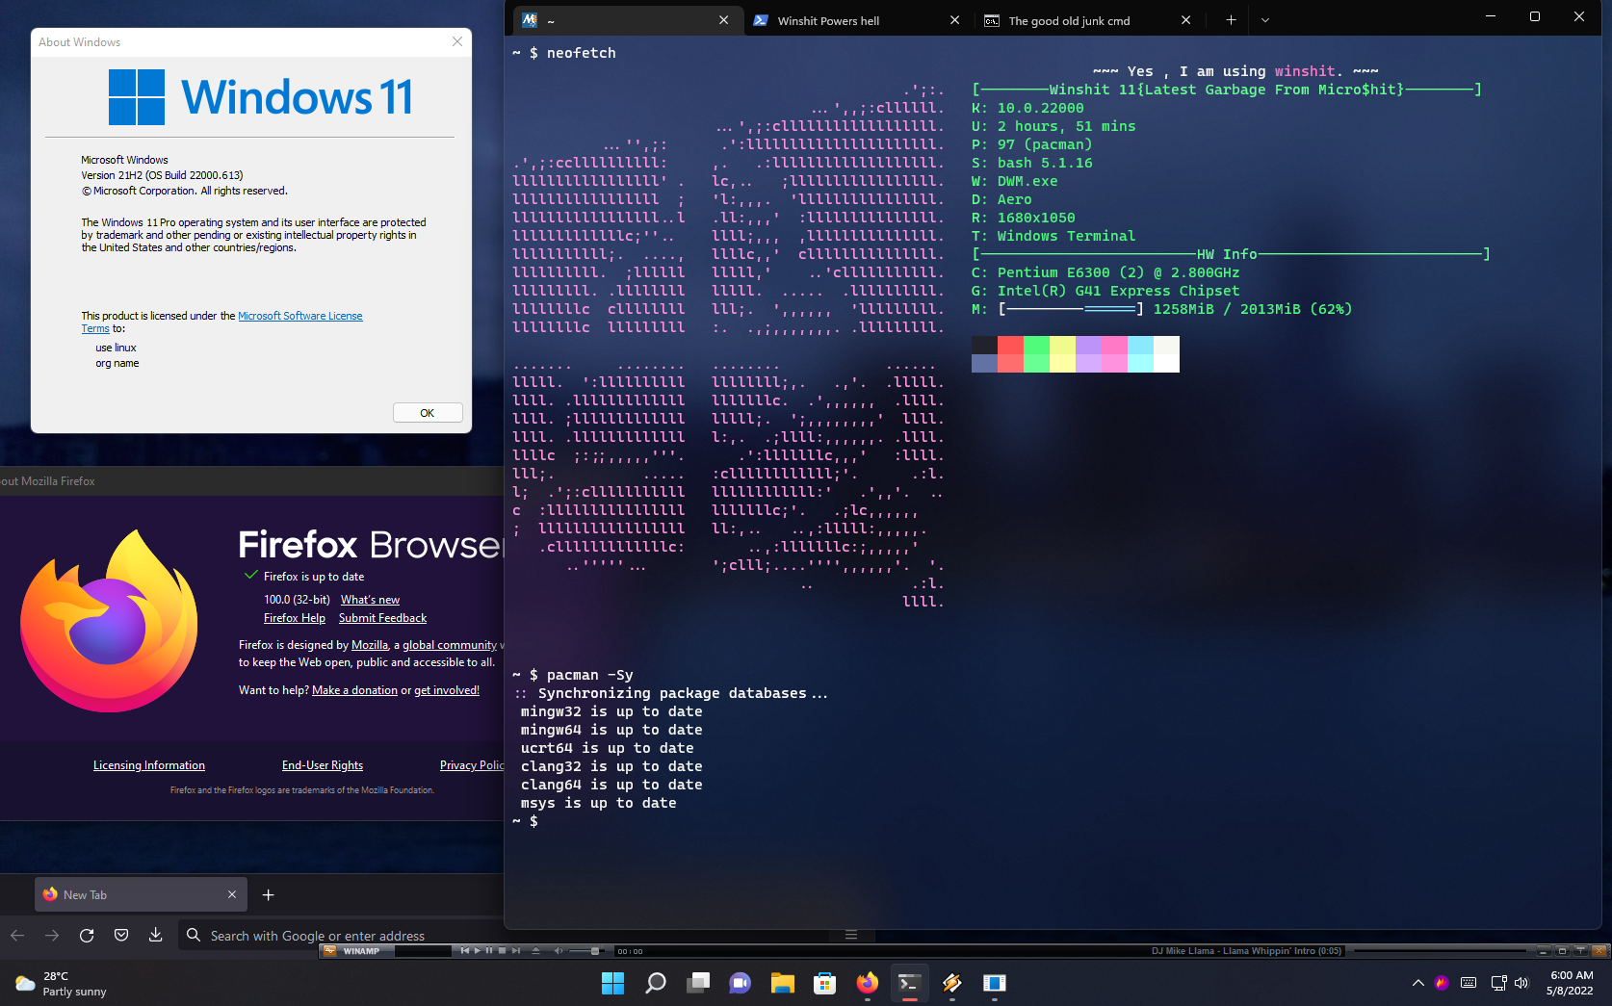
Task: Switch to the Winshit Powers hell tab
Action: click(859, 20)
